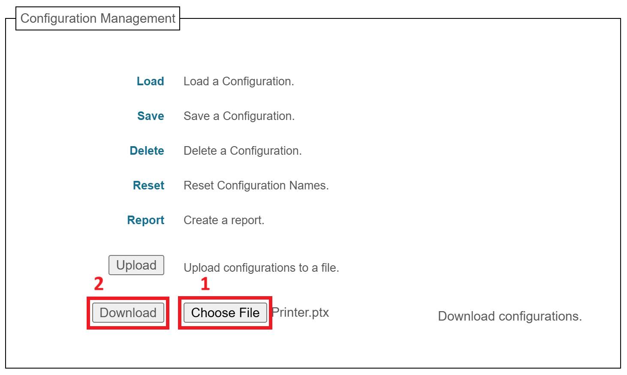Click the Reset link
This screenshot has width=627, height=375.
tap(148, 186)
